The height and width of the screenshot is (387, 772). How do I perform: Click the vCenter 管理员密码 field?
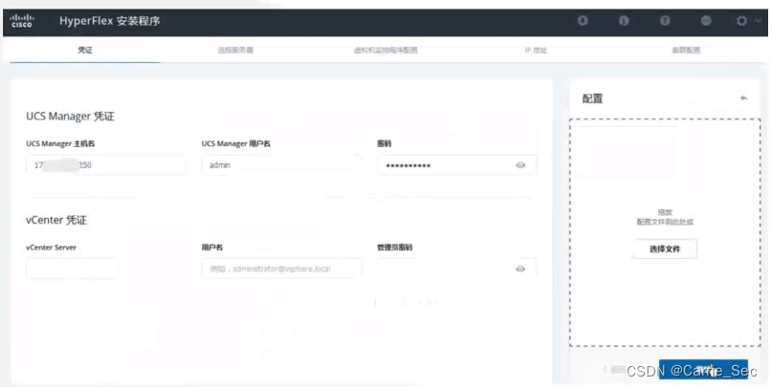pyautogui.click(x=457, y=269)
